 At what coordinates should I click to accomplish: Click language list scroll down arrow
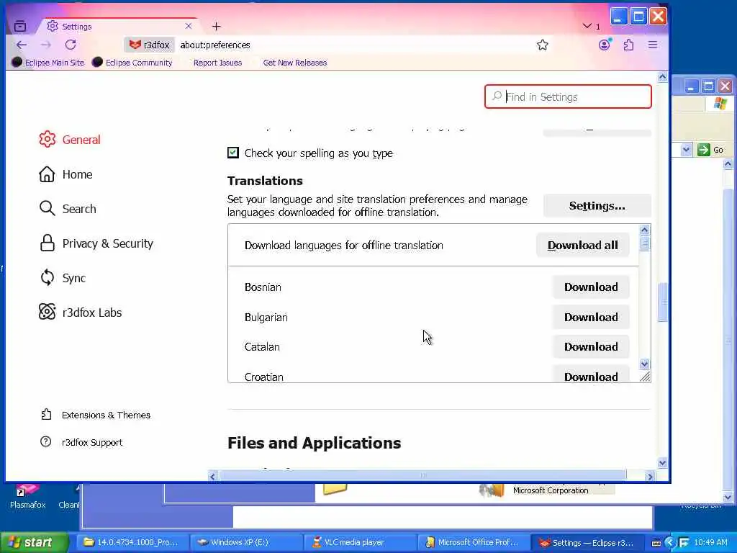point(644,364)
